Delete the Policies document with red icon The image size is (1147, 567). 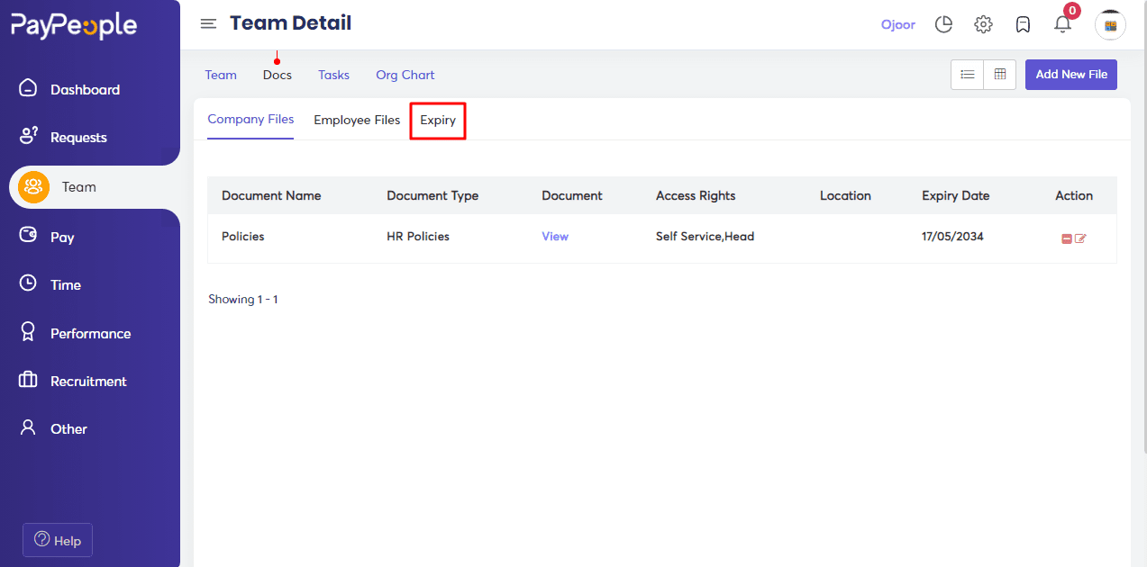(x=1067, y=238)
